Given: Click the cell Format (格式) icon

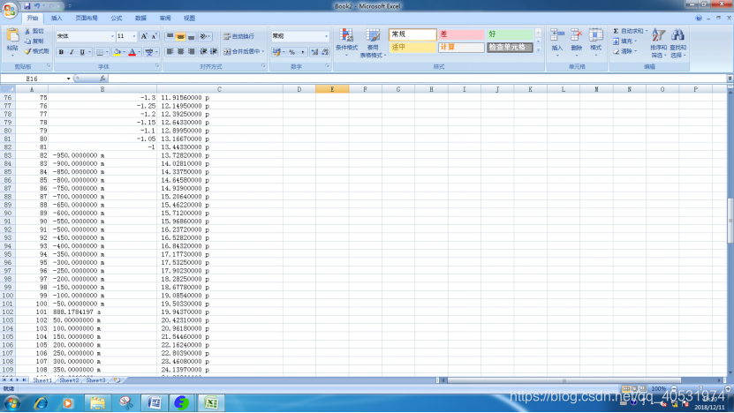Looking at the screenshot, I should 595,35.
